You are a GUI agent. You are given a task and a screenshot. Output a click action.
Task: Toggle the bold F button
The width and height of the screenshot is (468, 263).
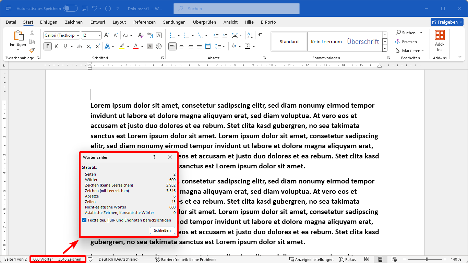48,46
